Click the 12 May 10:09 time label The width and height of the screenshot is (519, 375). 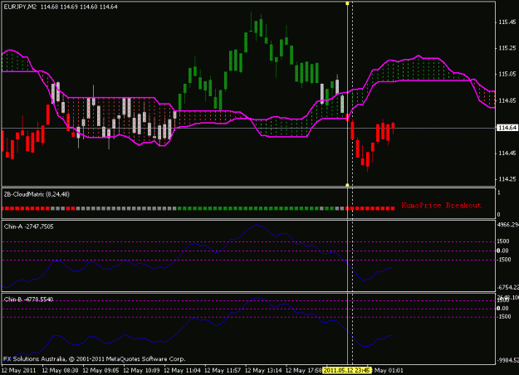141,370
